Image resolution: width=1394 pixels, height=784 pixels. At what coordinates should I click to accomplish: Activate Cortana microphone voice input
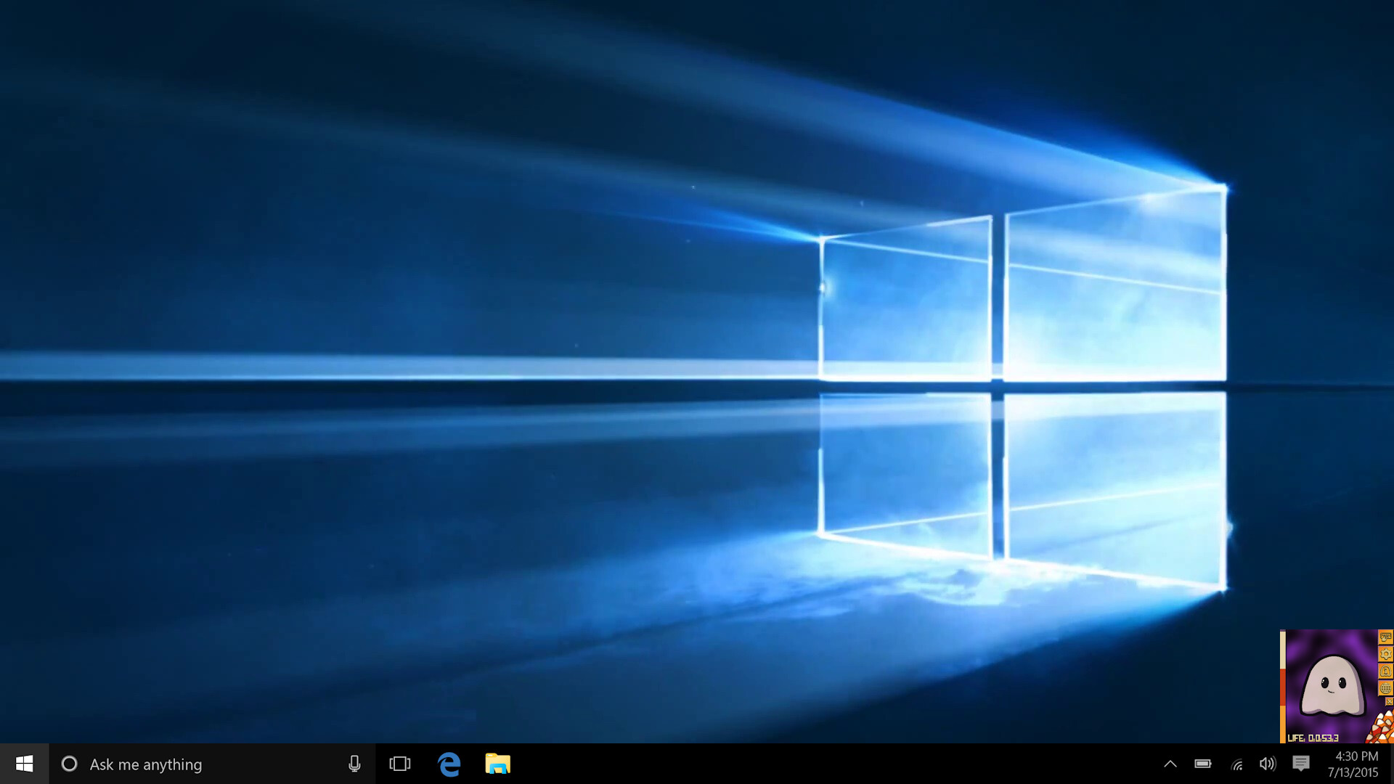[x=354, y=764]
